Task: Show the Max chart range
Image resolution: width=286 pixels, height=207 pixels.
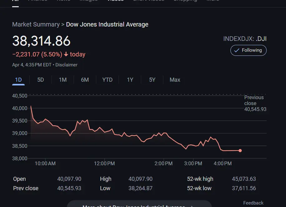Action: pos(175,80)
